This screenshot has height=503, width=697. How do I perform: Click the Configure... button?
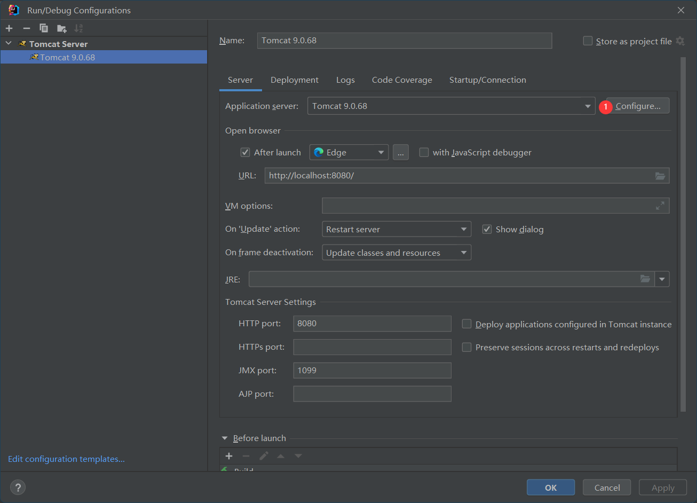[x=638, y=106]
